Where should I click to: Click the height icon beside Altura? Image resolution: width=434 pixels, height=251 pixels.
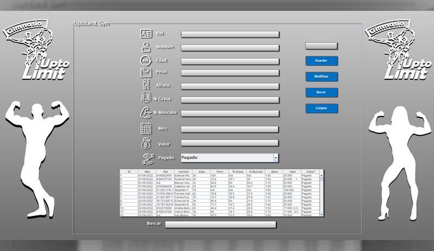click(145, 86)
